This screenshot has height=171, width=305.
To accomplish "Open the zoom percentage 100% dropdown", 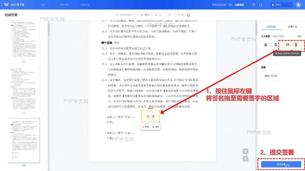I will tap(148, 15).
